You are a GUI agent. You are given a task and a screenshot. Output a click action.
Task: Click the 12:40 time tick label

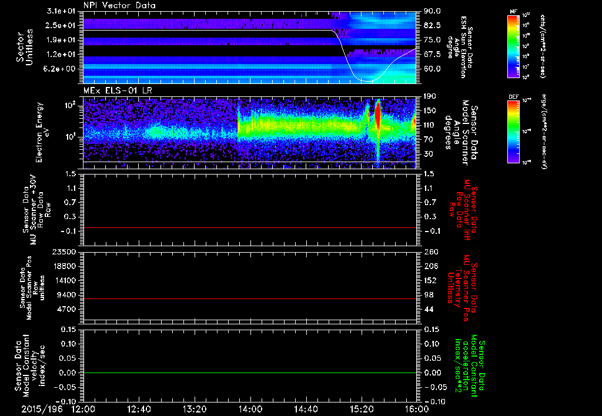click(x=139, y=409)
